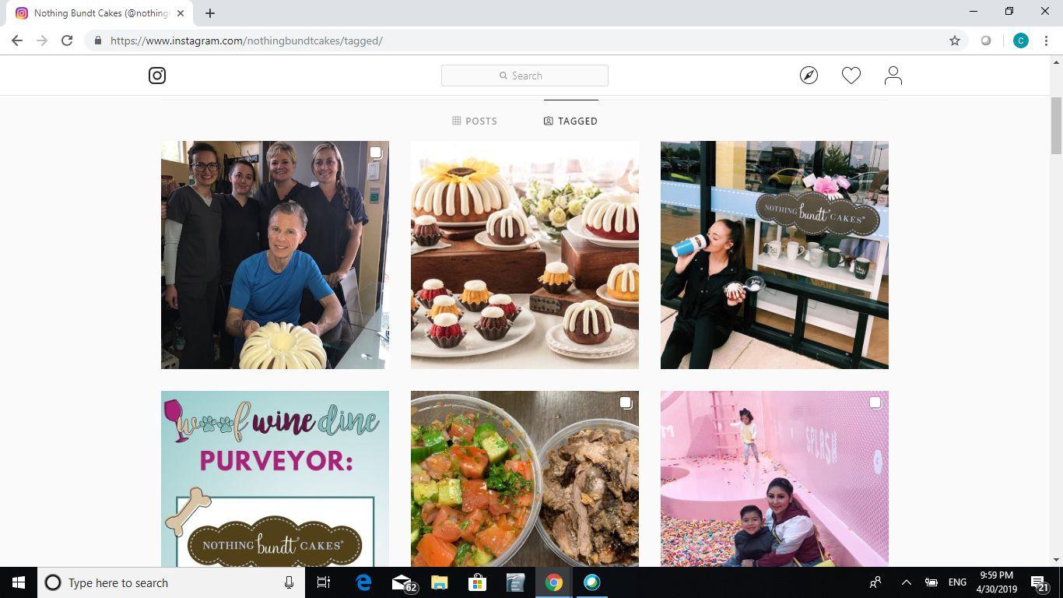Bookmark page with the star icon
This screenshot has height=598, width=1063.
click(x=955, y=40)
